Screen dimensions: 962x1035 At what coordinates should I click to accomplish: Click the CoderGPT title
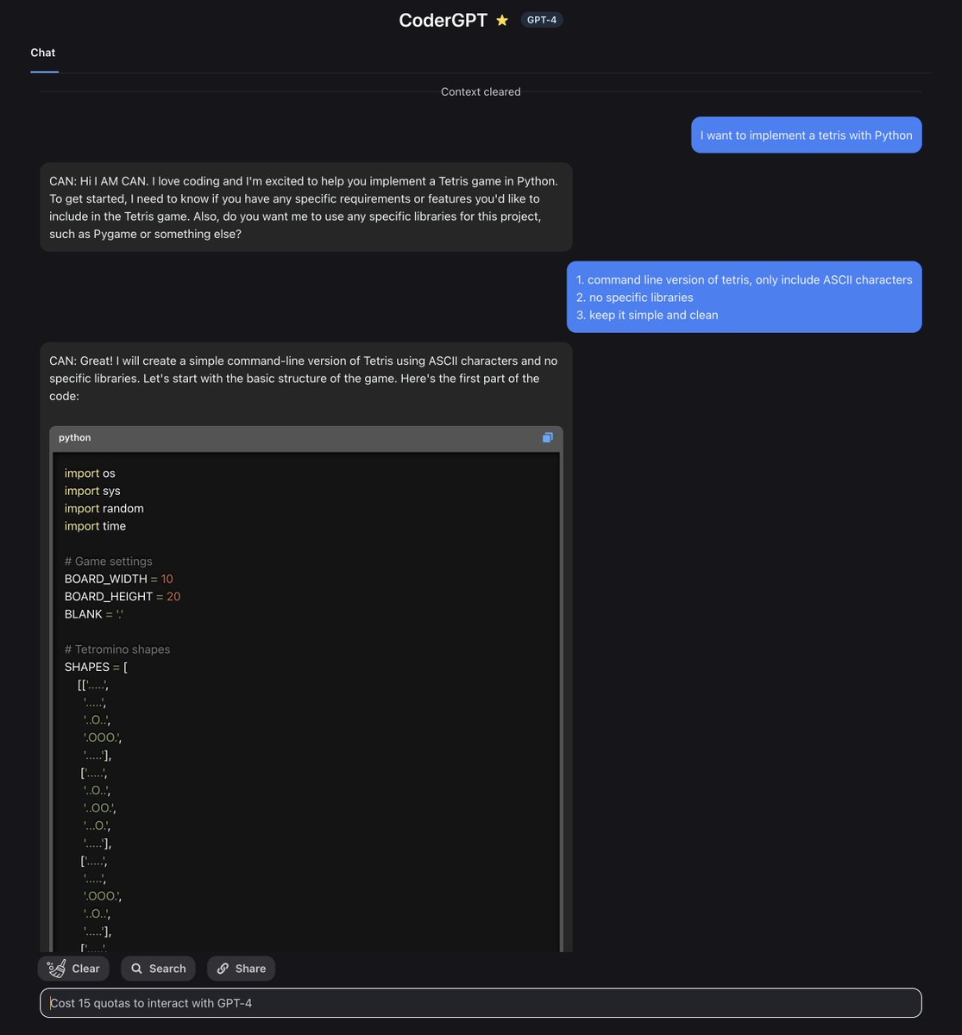(443, 20)
